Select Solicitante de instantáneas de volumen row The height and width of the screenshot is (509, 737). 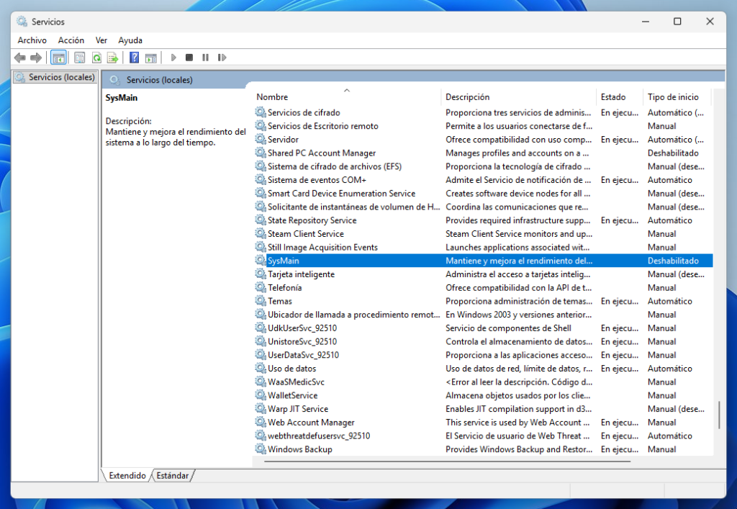(484, 207)
